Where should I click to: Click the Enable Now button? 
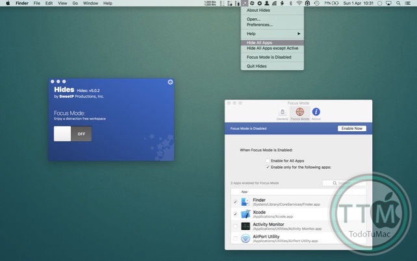(352, 129)
